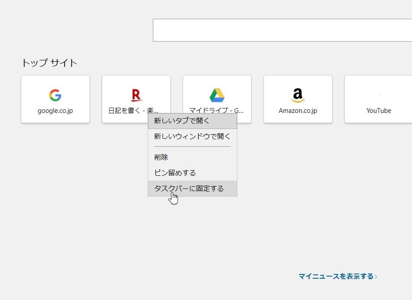Click the トップ サイト heading
The width and height of the screenshot is (412, 300).
click(x=49, y=63)
